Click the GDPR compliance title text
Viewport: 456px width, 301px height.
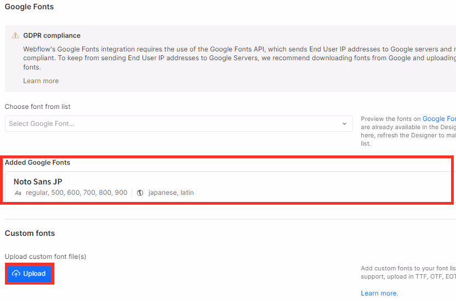click(x=52, y=36)
